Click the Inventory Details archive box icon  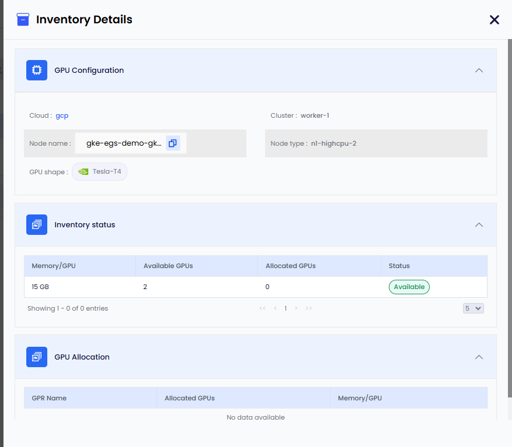click(23, 20)
